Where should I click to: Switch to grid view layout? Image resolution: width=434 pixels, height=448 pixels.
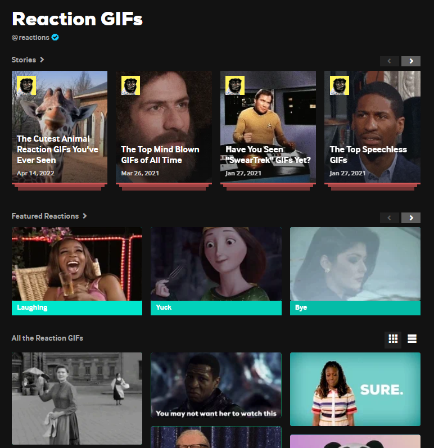click(393, 339)
